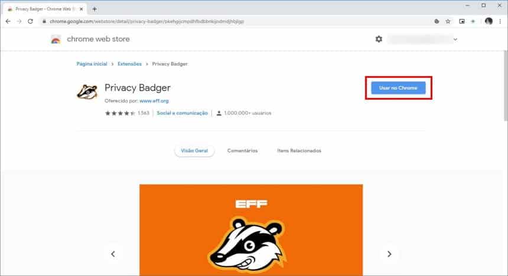Click the EFF badger promo image
This screenshot has width=508, height=276.
click(x=251, y=230)
